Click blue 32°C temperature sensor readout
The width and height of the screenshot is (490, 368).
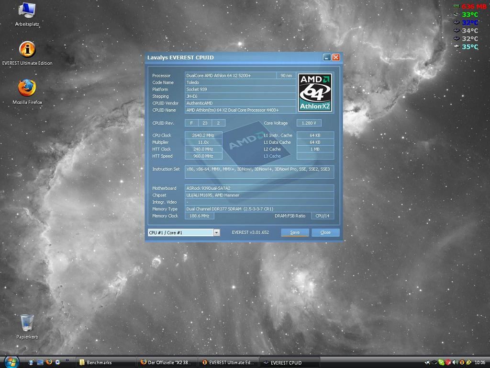[466, 23]
